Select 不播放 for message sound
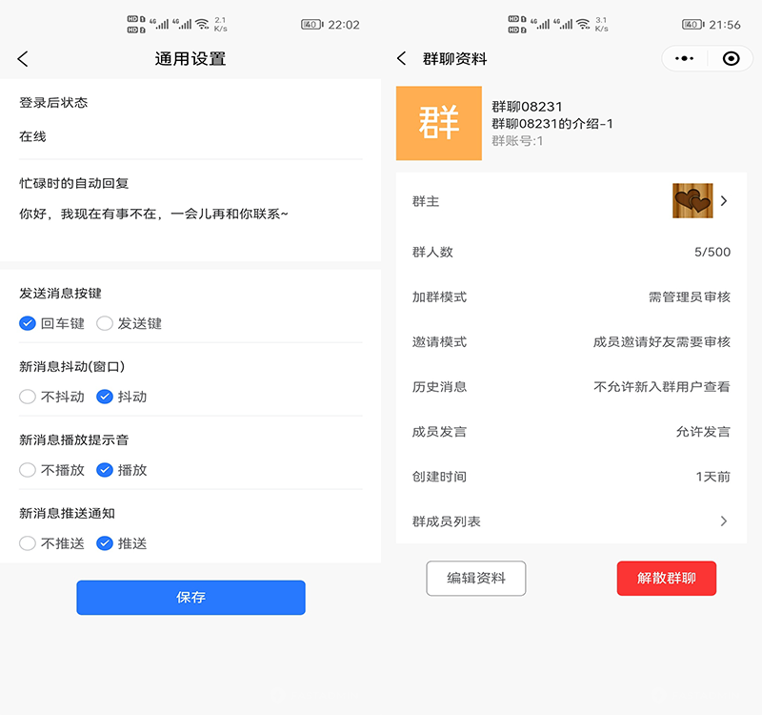 (x=29, y=470)
